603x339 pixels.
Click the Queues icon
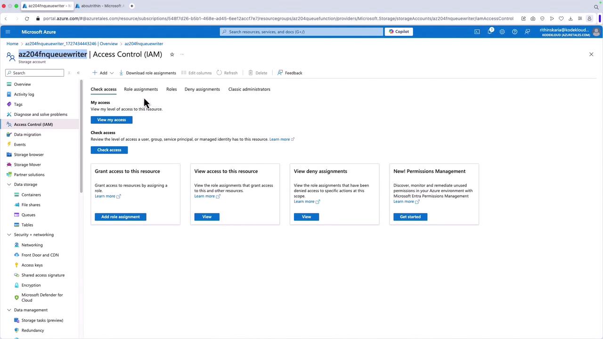(16, 215)
